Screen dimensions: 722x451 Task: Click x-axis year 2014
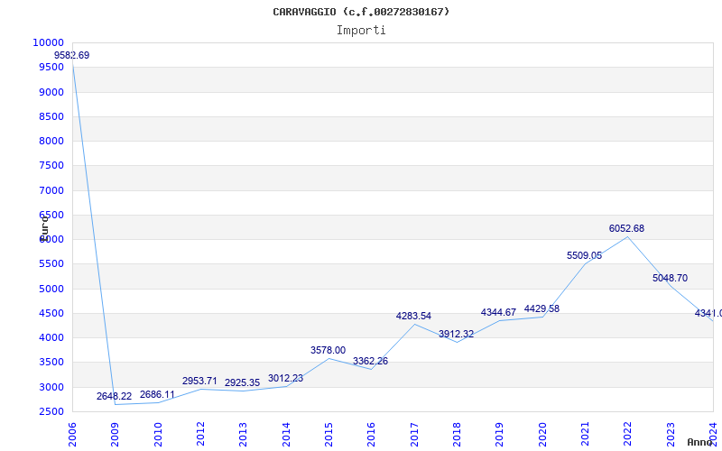tap(286, 434)
